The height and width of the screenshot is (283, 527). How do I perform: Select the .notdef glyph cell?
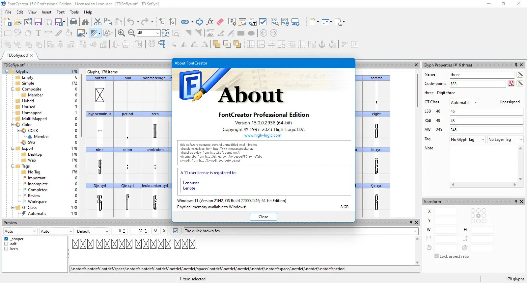[100, 93]
